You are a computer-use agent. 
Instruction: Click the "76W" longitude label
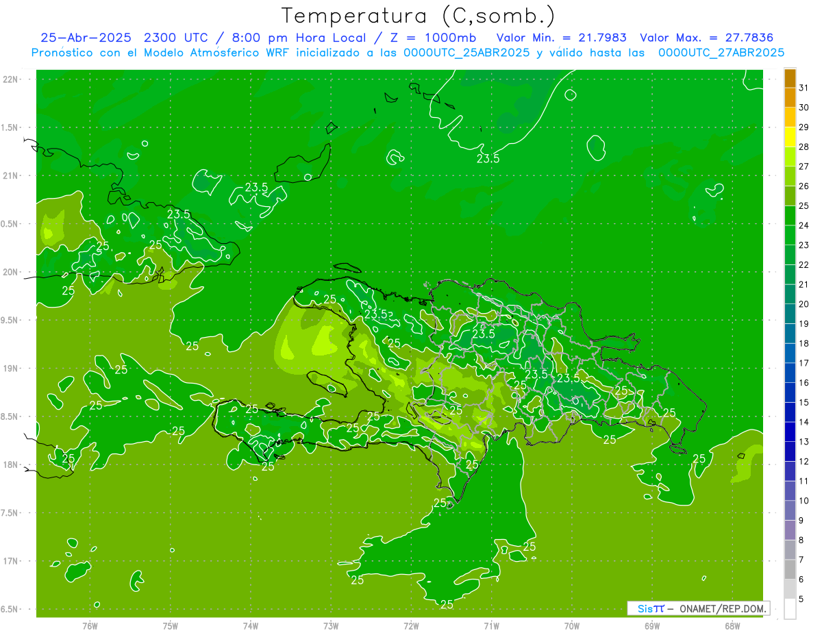point(90,625)
